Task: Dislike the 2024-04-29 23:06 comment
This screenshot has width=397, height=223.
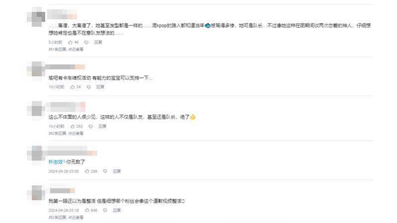Action: tap(105, 171)
